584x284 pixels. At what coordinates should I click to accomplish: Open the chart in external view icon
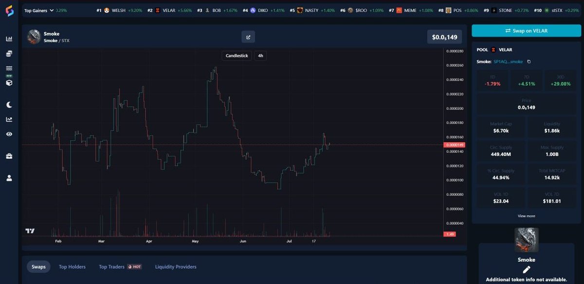tap(248, 37)
